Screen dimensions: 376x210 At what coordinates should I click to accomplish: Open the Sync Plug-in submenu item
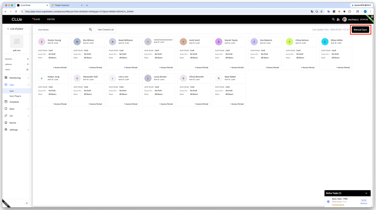point(16,96)
